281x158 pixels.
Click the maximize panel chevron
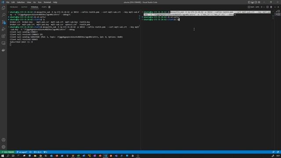[275, 7]
